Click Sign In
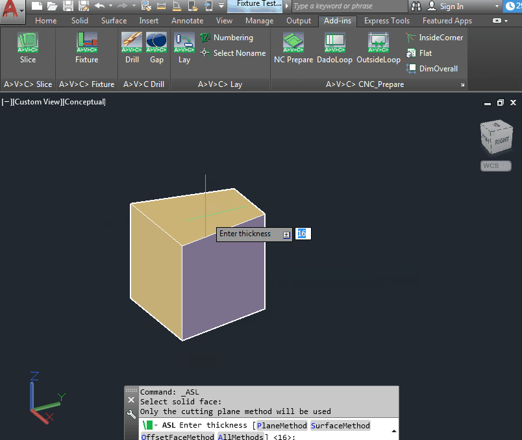This screenshot has height=440, width=522. coord(451,6)
